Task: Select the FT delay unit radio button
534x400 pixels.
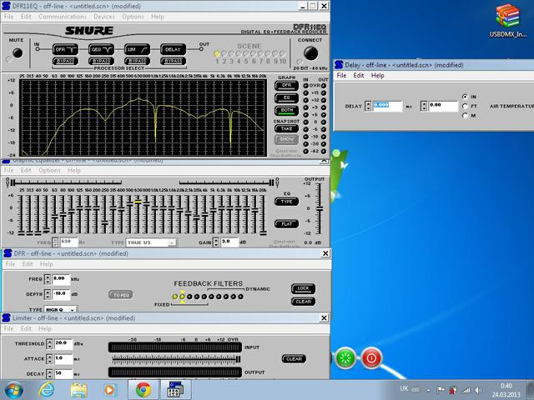Action: [465, 106]
